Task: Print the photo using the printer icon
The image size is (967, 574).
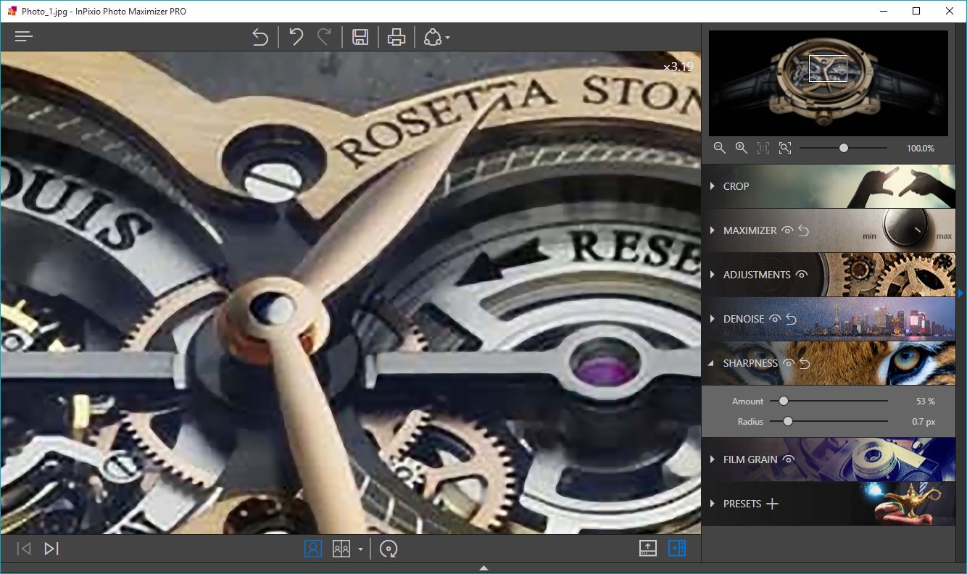Action: (397, 37)
